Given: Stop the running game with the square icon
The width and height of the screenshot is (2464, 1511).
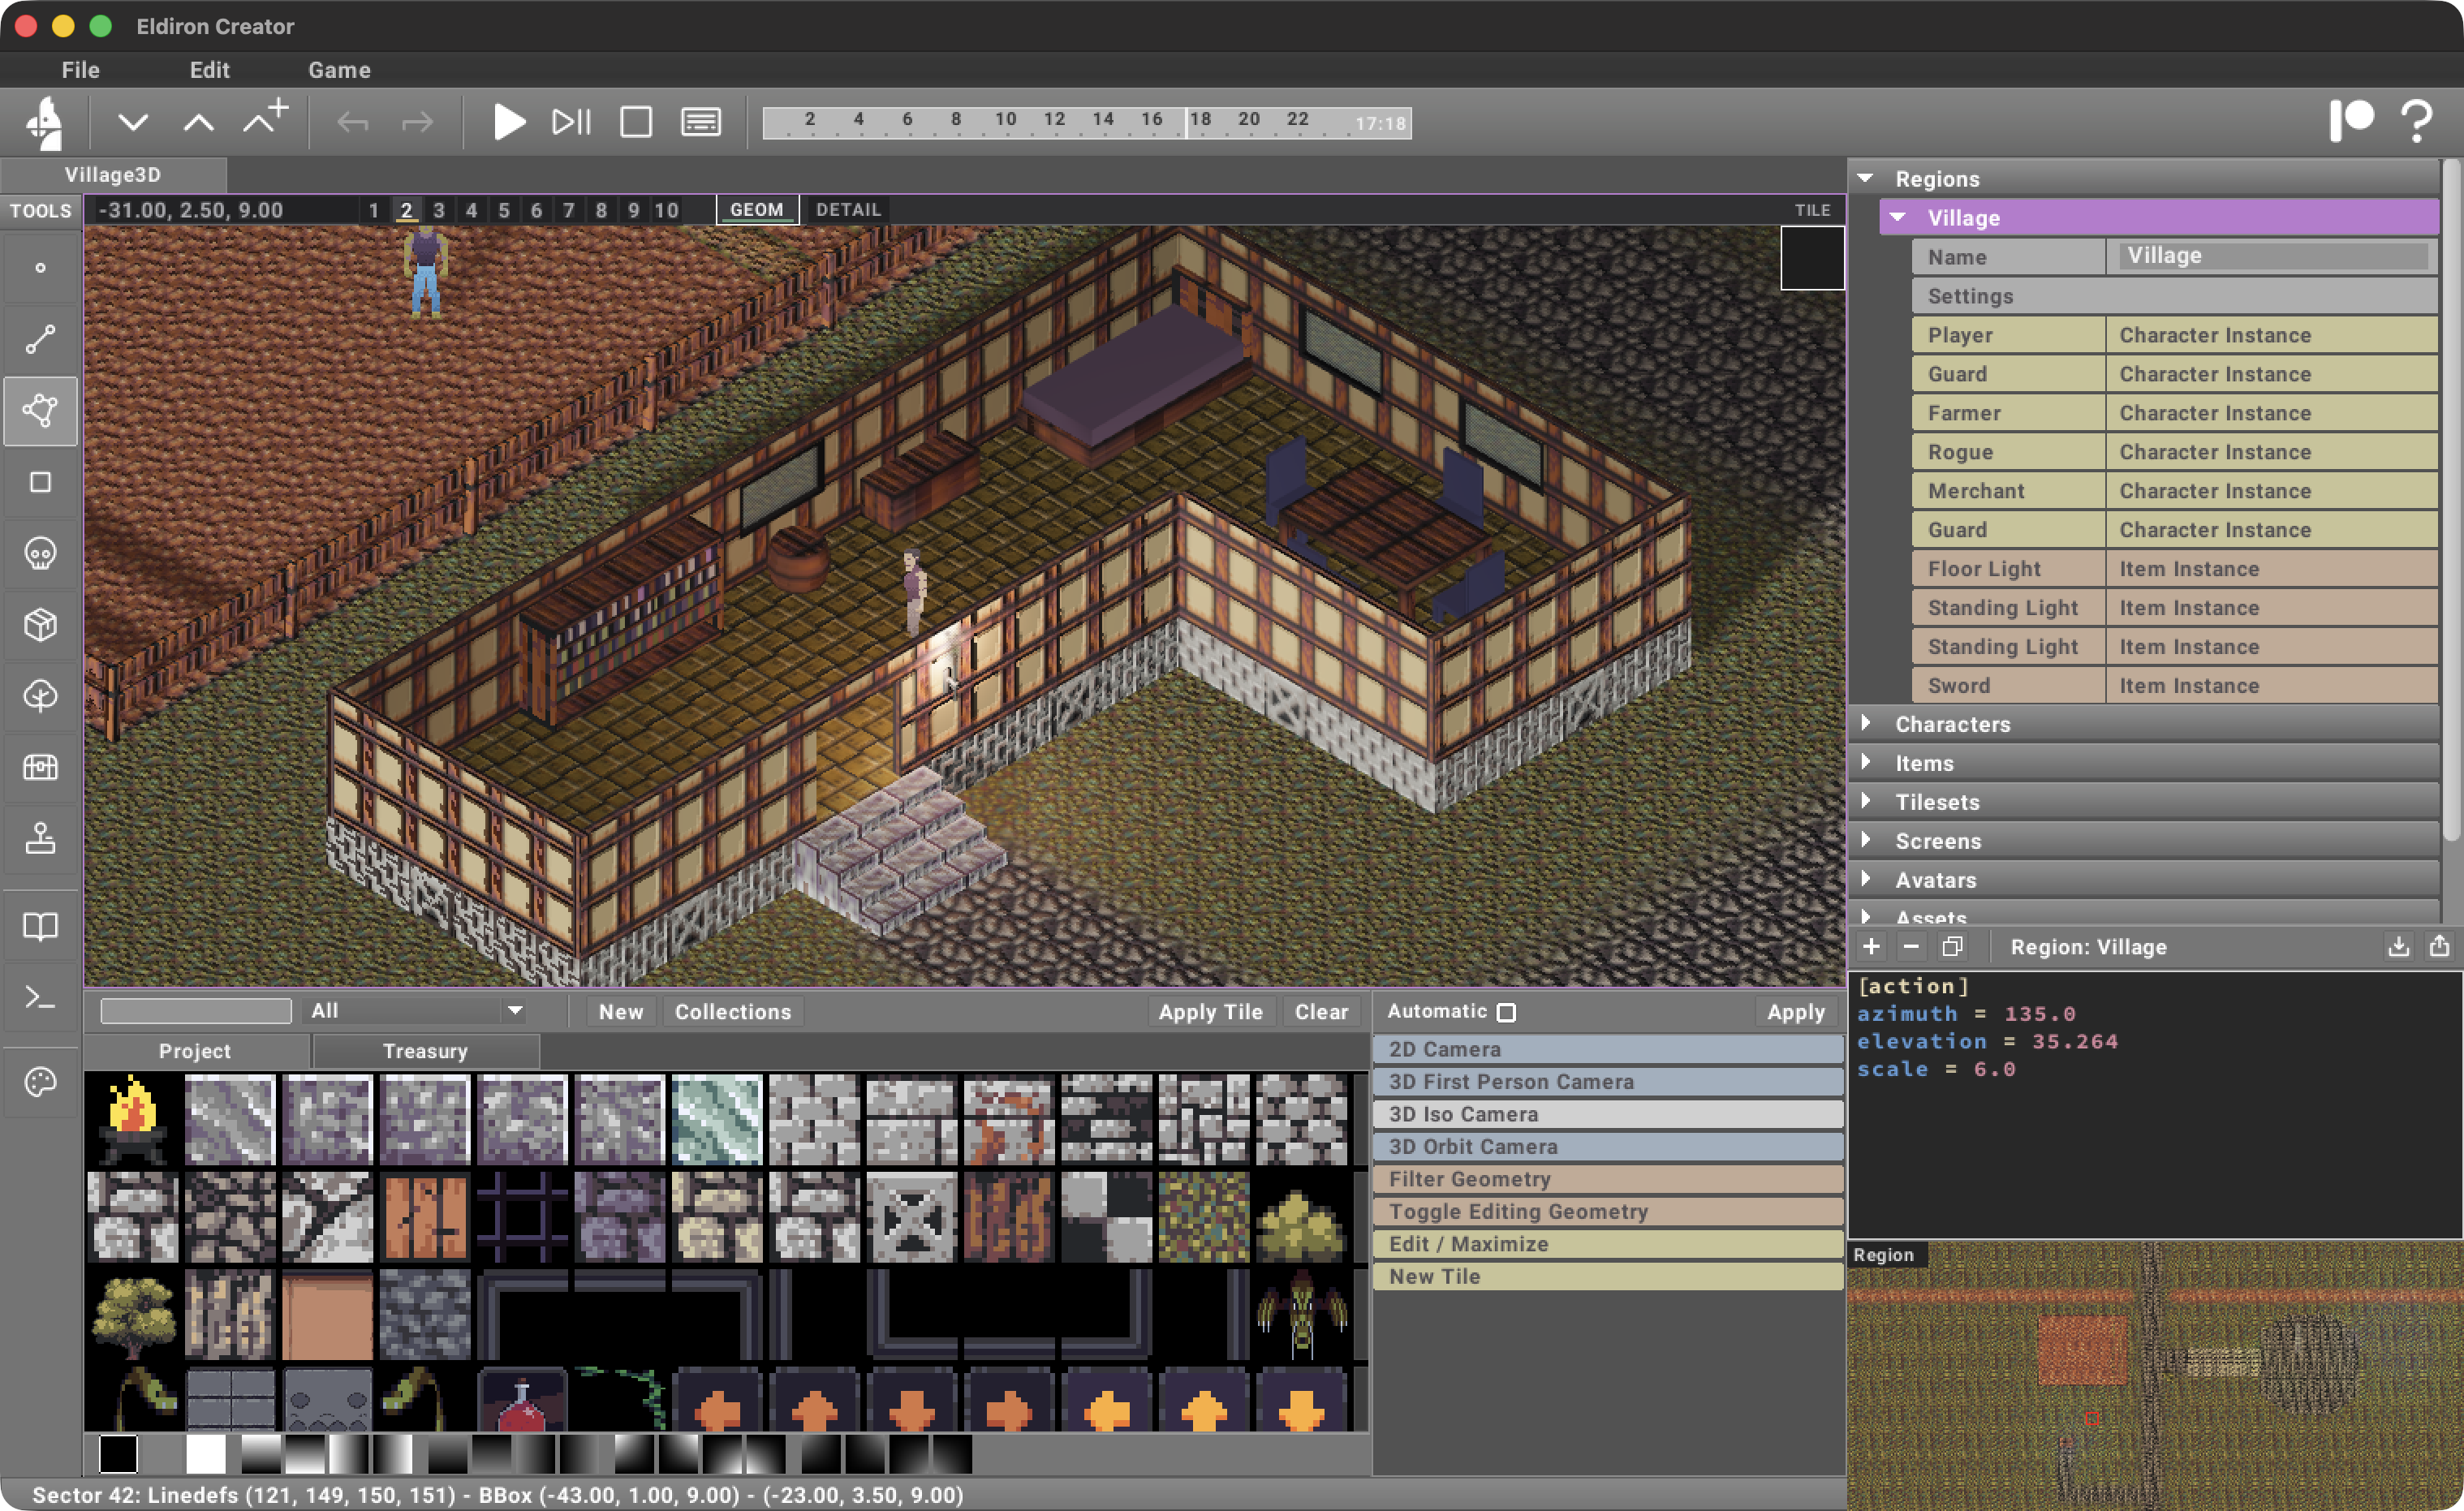Looking at the screenshot, I should (636, 121).
